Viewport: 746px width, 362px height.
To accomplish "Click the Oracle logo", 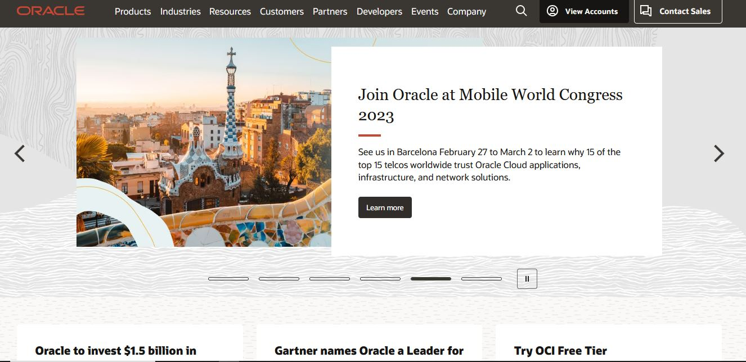I will pyautogui.click(x=51, y=11).
